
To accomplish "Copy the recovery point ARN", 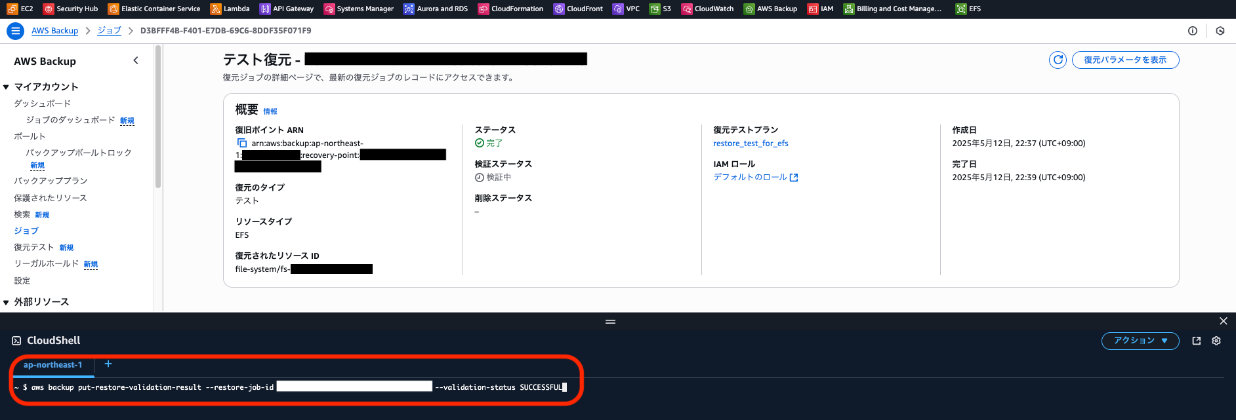I will tap(242, 143).
